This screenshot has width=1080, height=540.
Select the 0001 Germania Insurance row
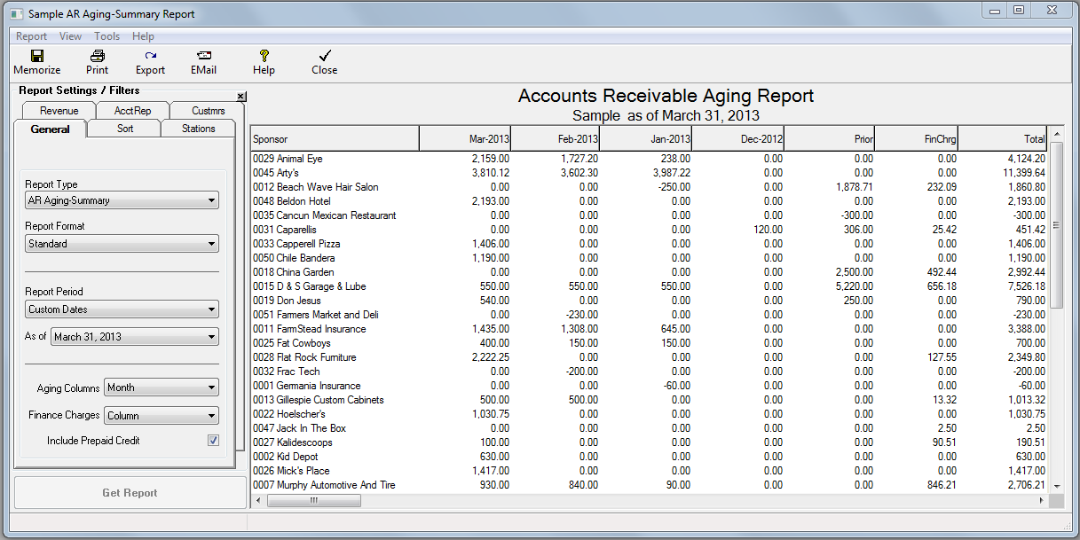click(x=650, y=386)
